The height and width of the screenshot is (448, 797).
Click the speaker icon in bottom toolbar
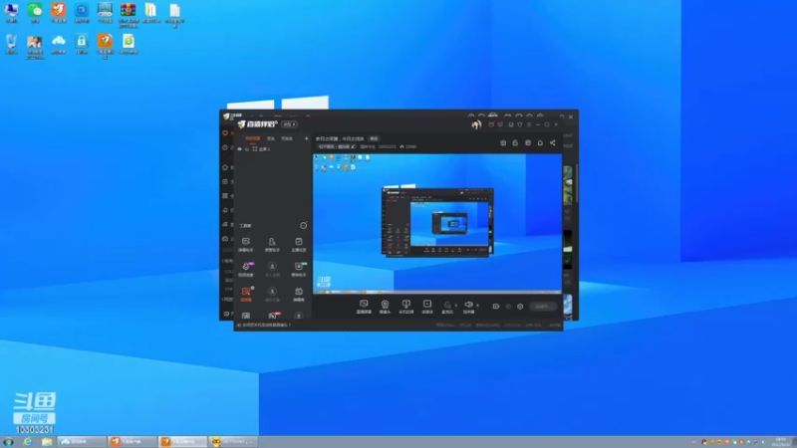point(468,307)
